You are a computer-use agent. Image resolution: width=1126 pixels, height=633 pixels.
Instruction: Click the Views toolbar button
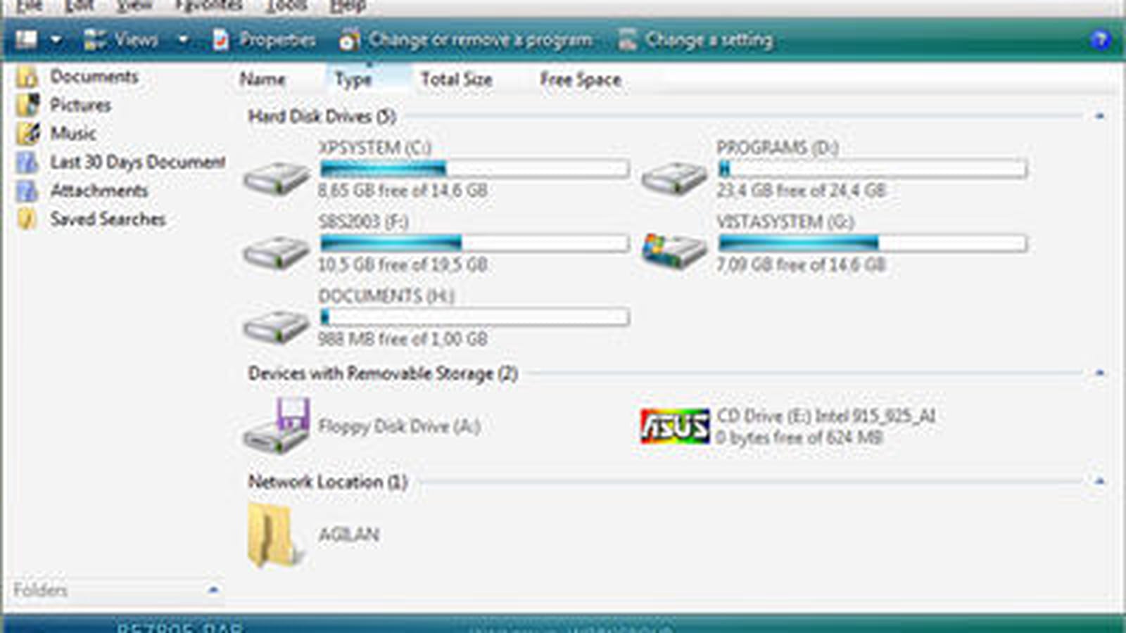pyautogui.click(x=120, y=40)
